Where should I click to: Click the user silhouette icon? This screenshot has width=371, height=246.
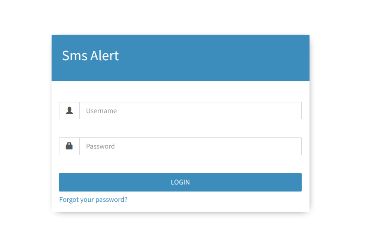pos(69,111)
